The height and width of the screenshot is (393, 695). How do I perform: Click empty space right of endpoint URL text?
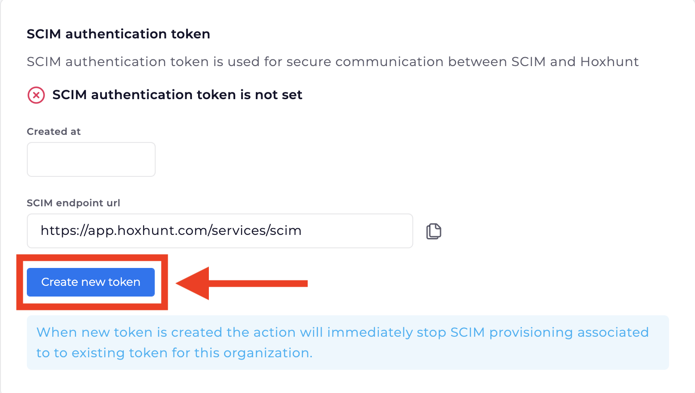point(358,231)
